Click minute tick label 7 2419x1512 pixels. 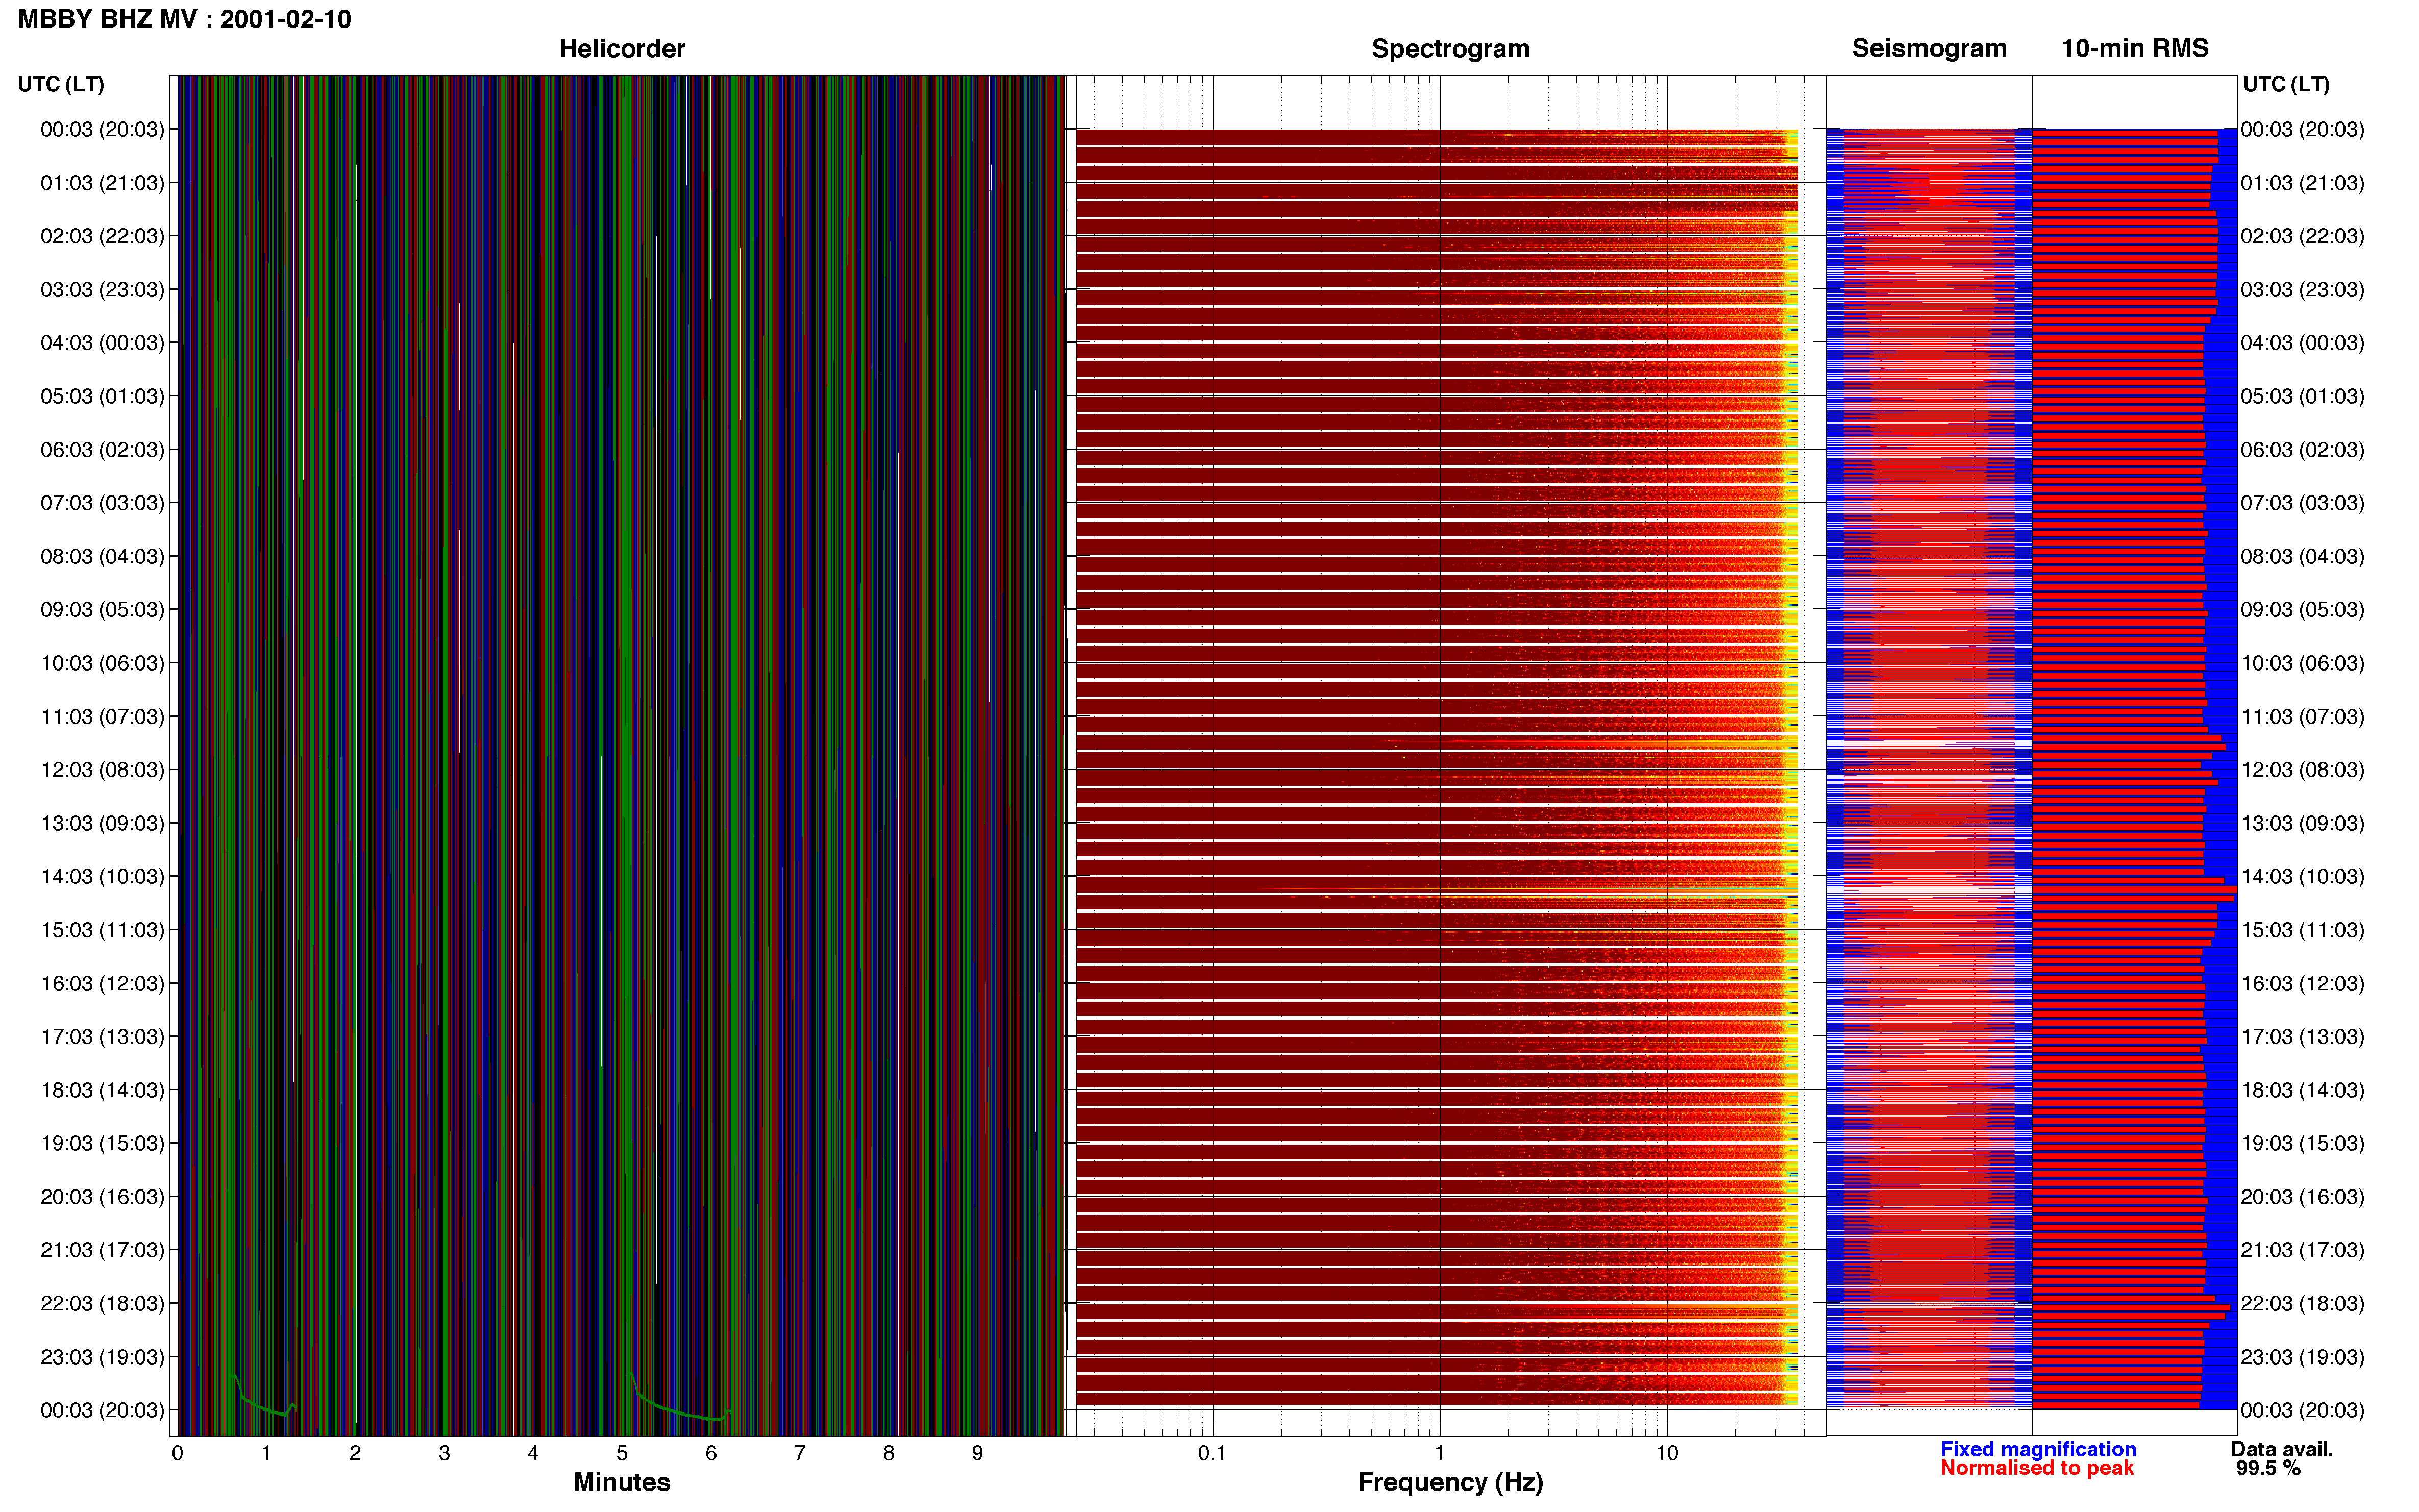tap(800, 1453)
